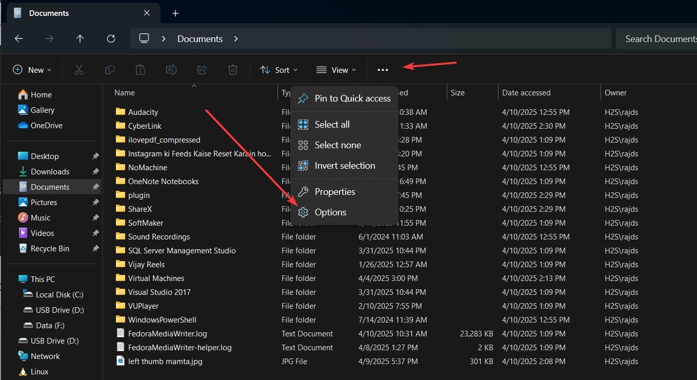Expand the chevron after Documents in address bar
This screenshot has height=380, width=697.
click(x=236, y=39)
